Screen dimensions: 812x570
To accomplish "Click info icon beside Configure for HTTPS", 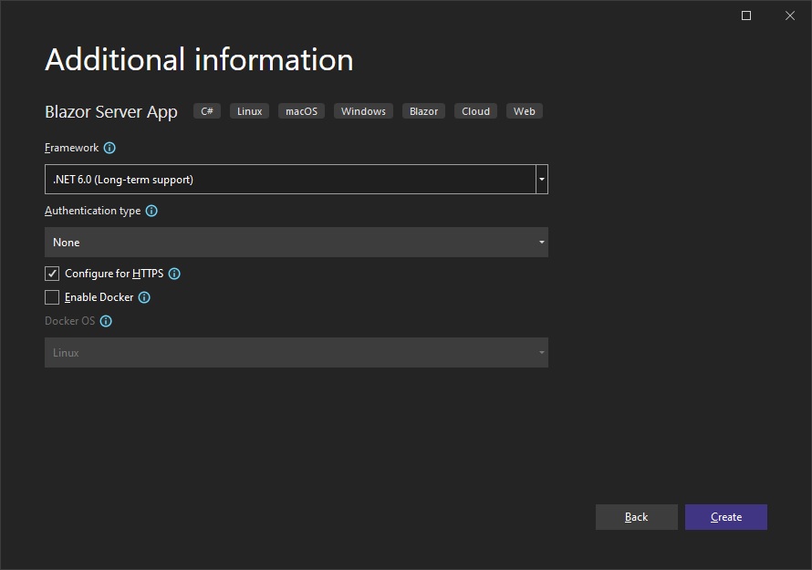I will click(x=174, y=274).
